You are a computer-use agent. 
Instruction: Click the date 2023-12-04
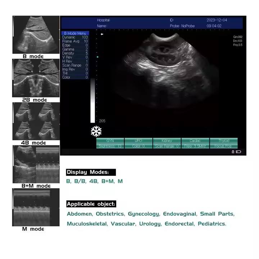click(x=217, y=20)
